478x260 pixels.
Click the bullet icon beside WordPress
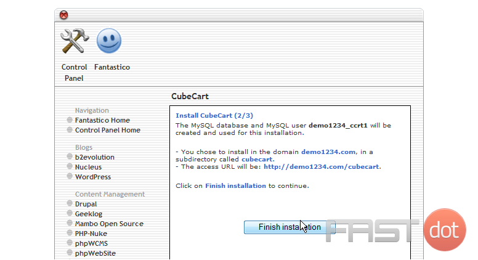[x=70, y=176]
